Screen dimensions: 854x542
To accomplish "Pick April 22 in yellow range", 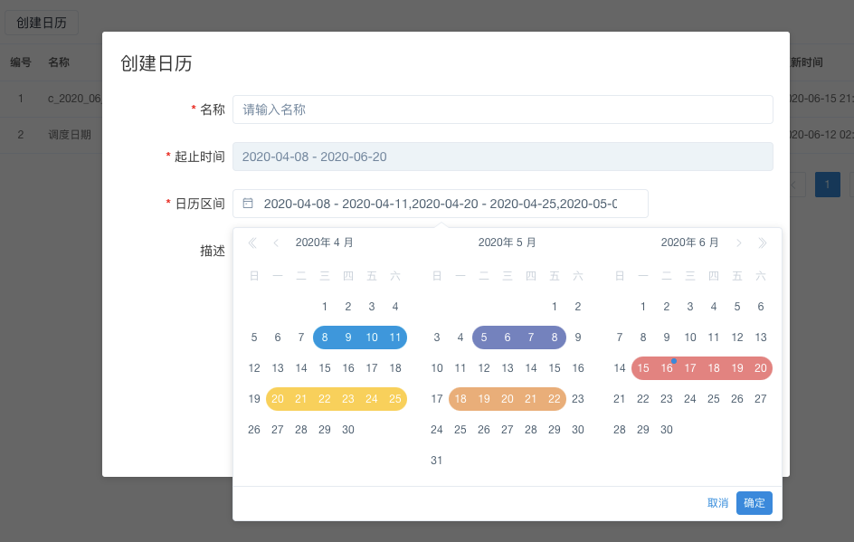I will pyautogui.click(x=325, y=399).
